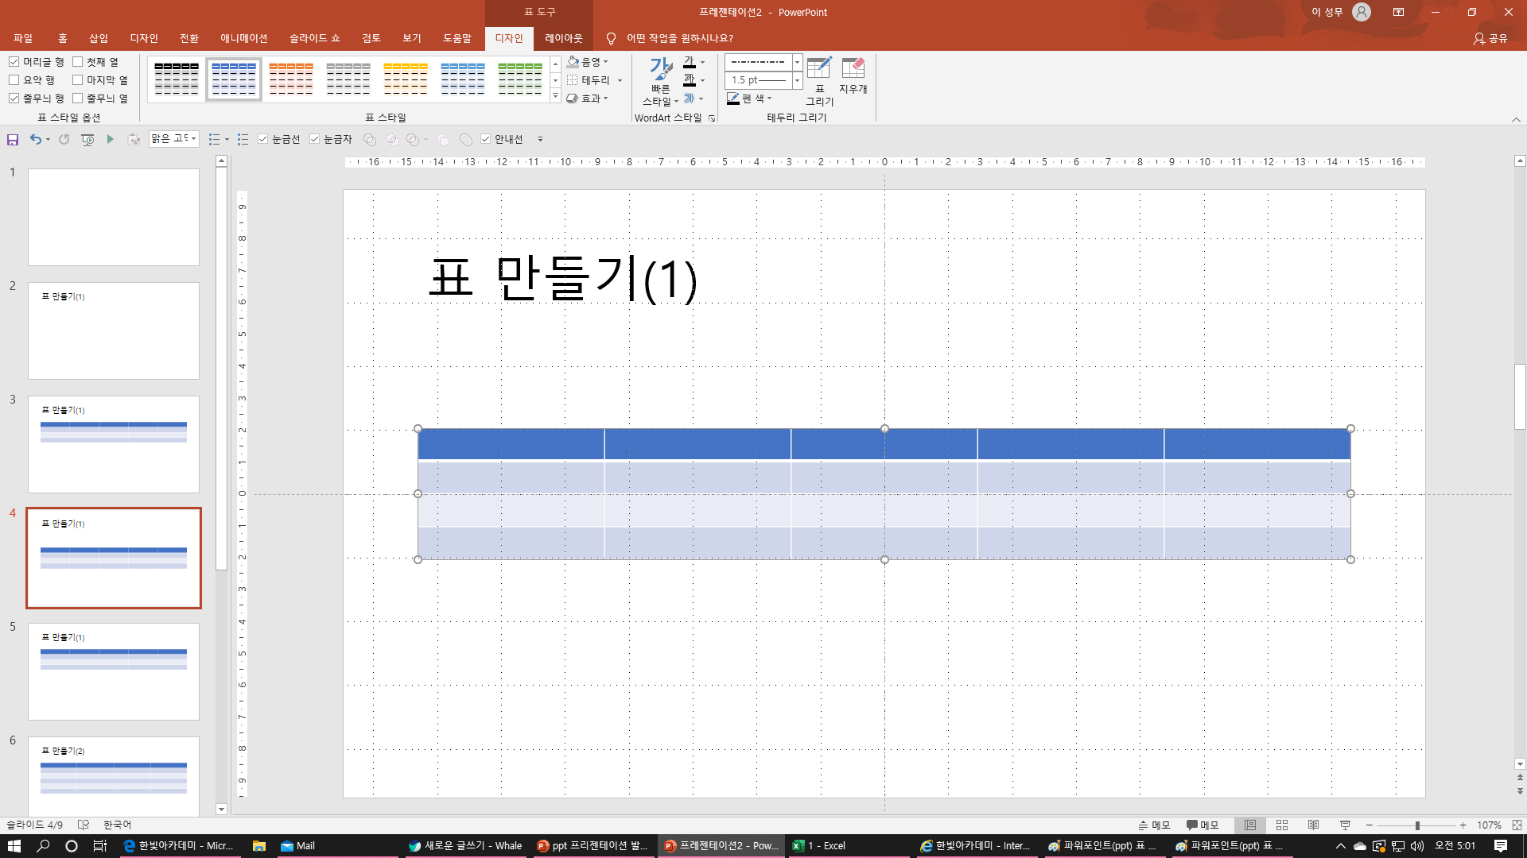
Task: Expand the 테두리 borders dropdown
Action: pos(620,80)
